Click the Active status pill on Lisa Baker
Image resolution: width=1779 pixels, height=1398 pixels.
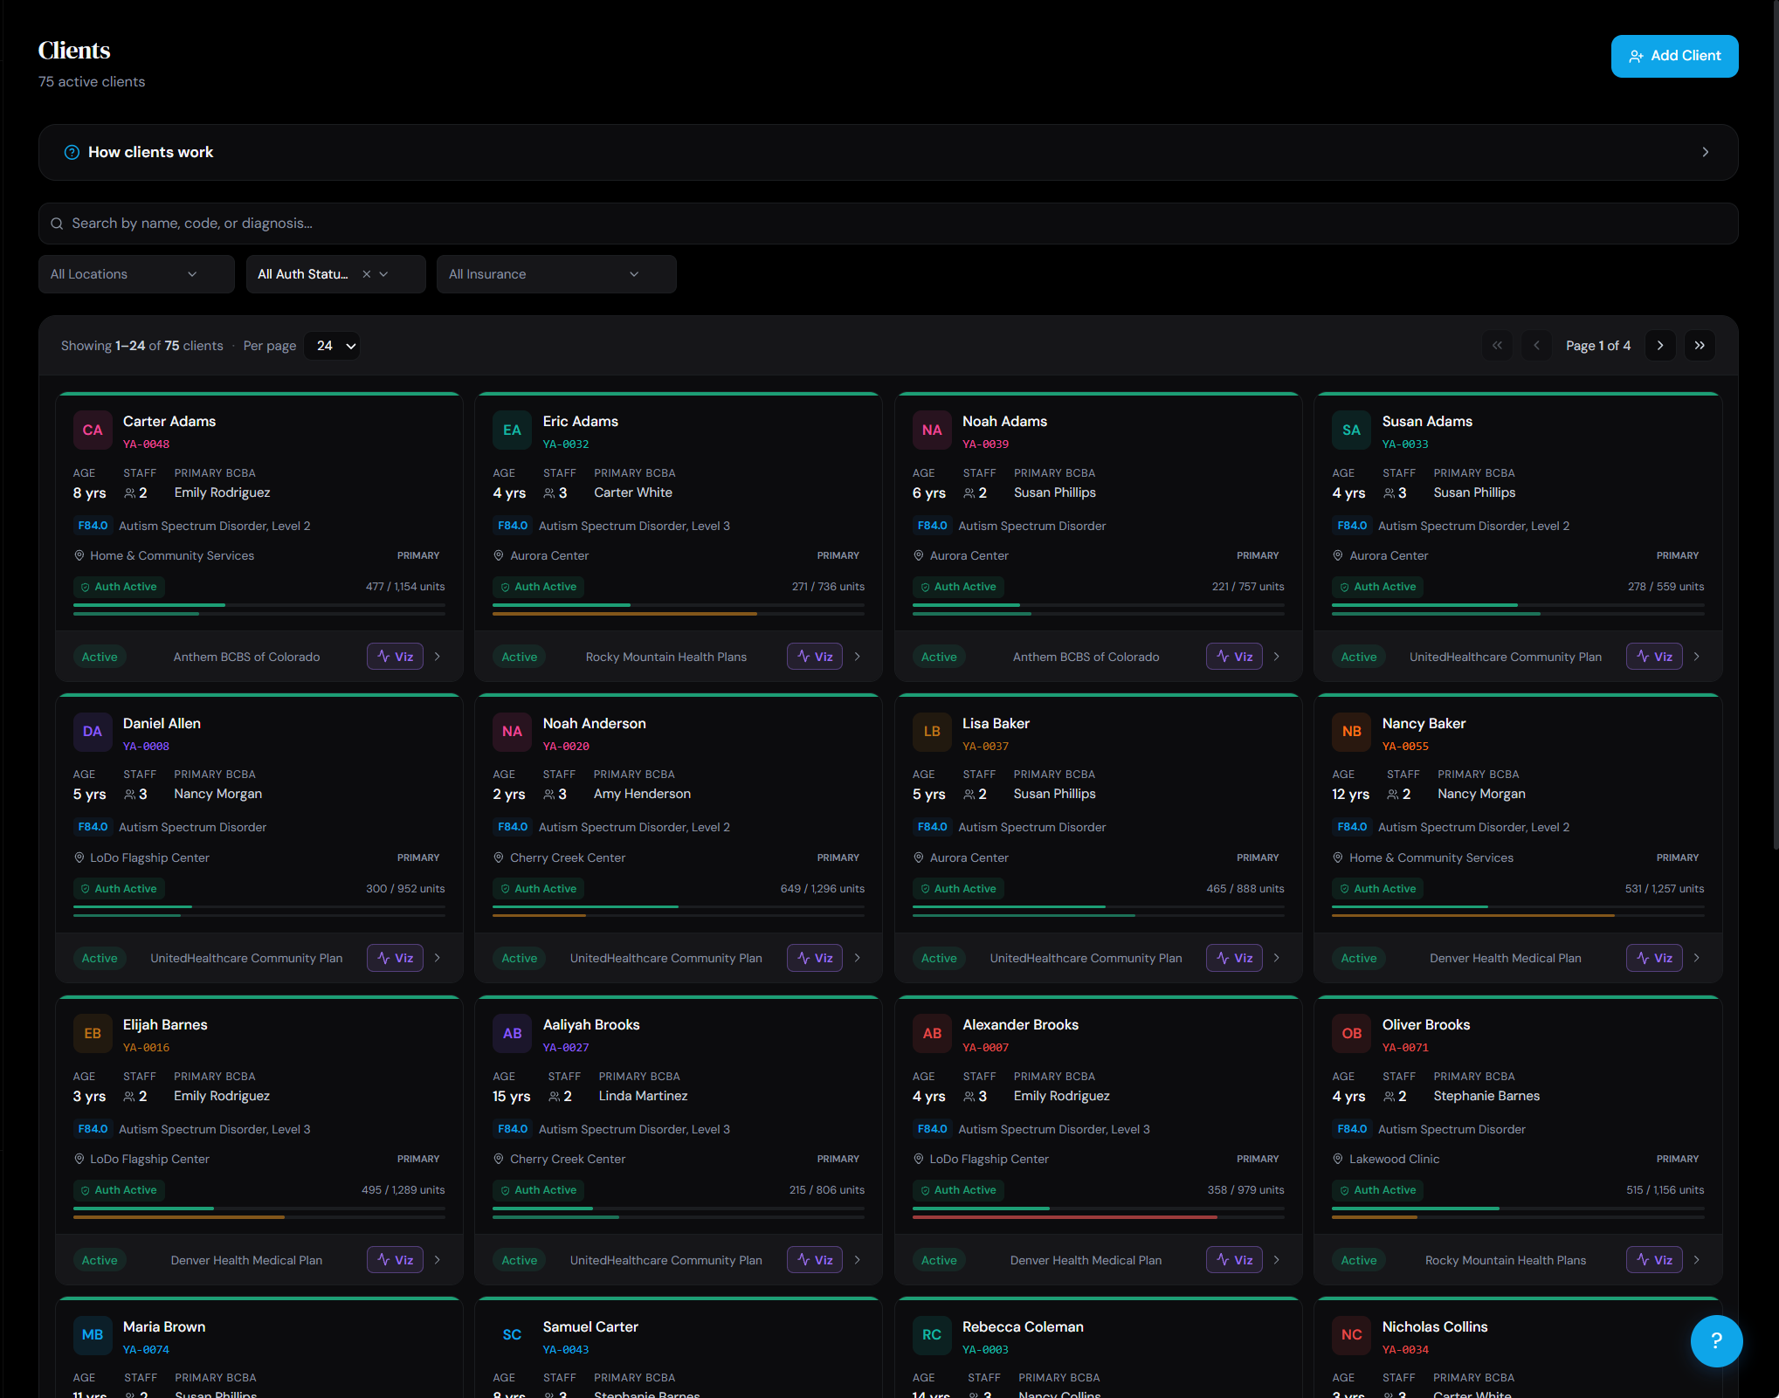939,958
